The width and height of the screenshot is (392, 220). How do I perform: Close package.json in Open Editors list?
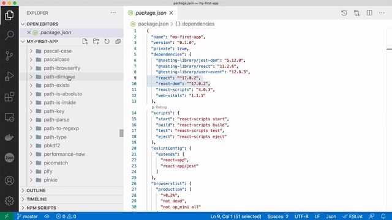[x=29, y=32]
